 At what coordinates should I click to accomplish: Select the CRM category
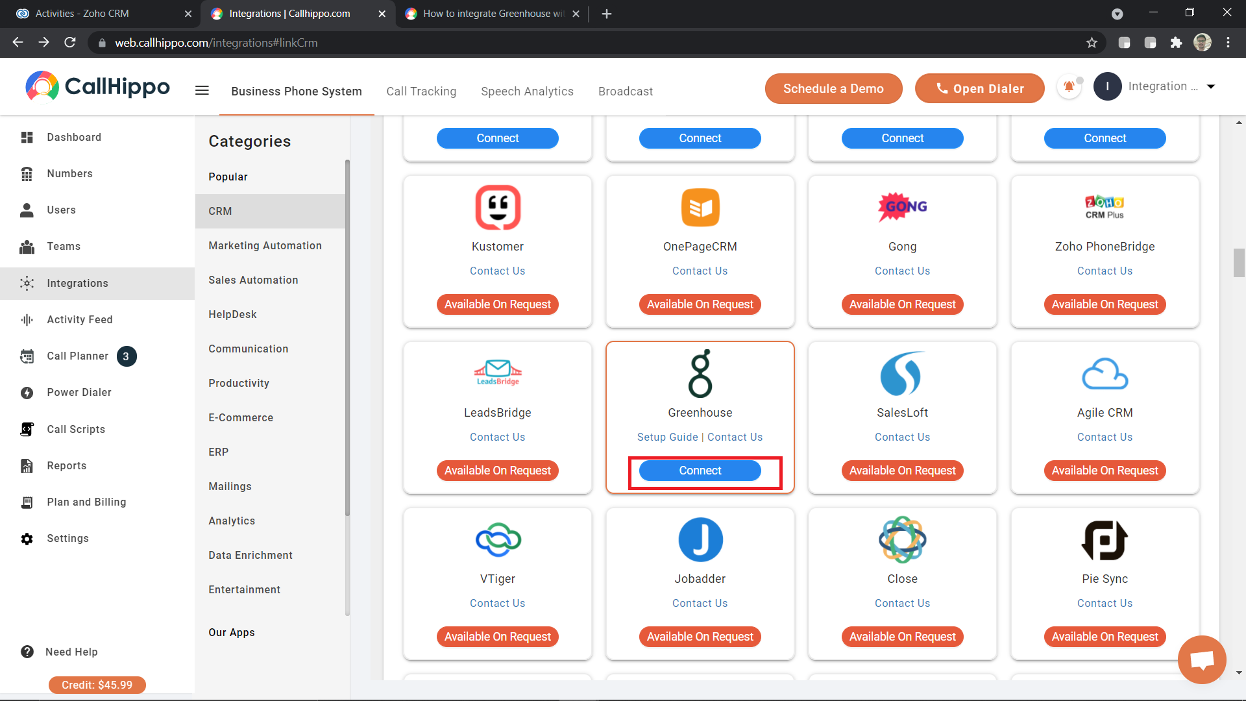coord(270,211)
